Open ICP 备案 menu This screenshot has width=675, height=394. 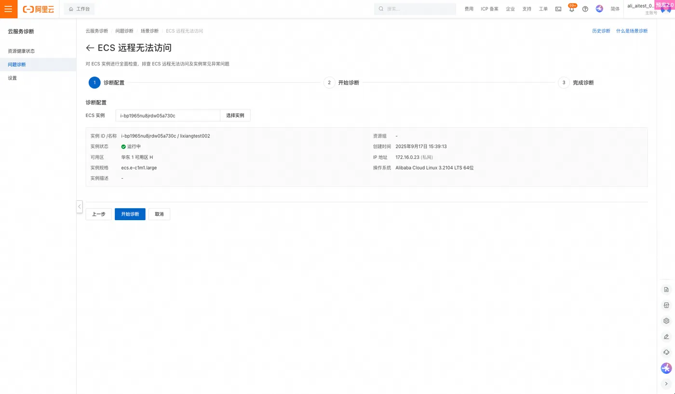490,9
